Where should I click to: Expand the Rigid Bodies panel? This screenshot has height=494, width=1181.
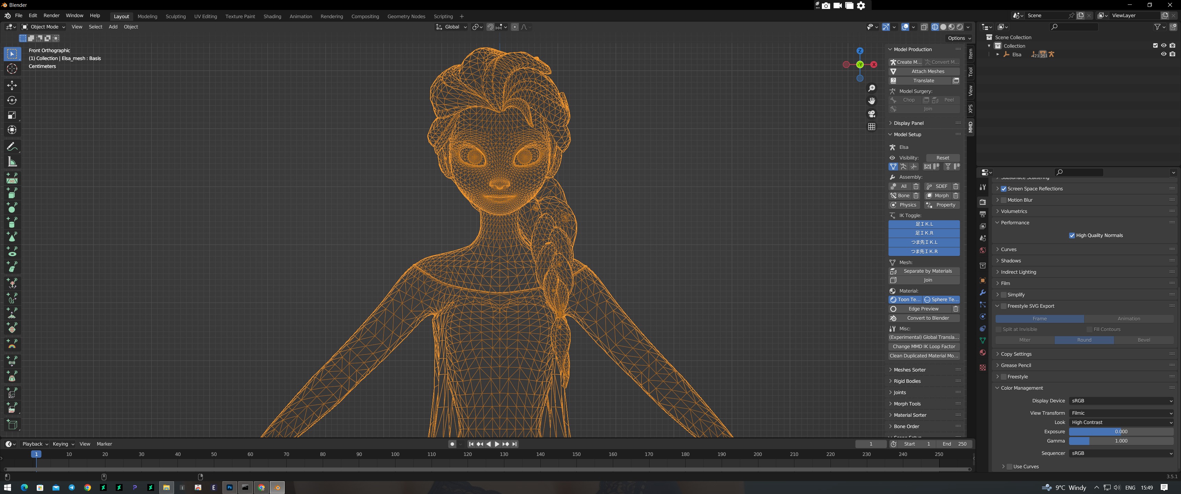click(x=924, y=381)
